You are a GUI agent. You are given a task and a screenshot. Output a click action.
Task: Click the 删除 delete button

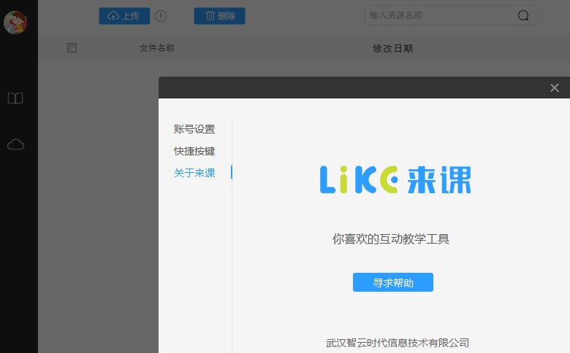(219, 16)
